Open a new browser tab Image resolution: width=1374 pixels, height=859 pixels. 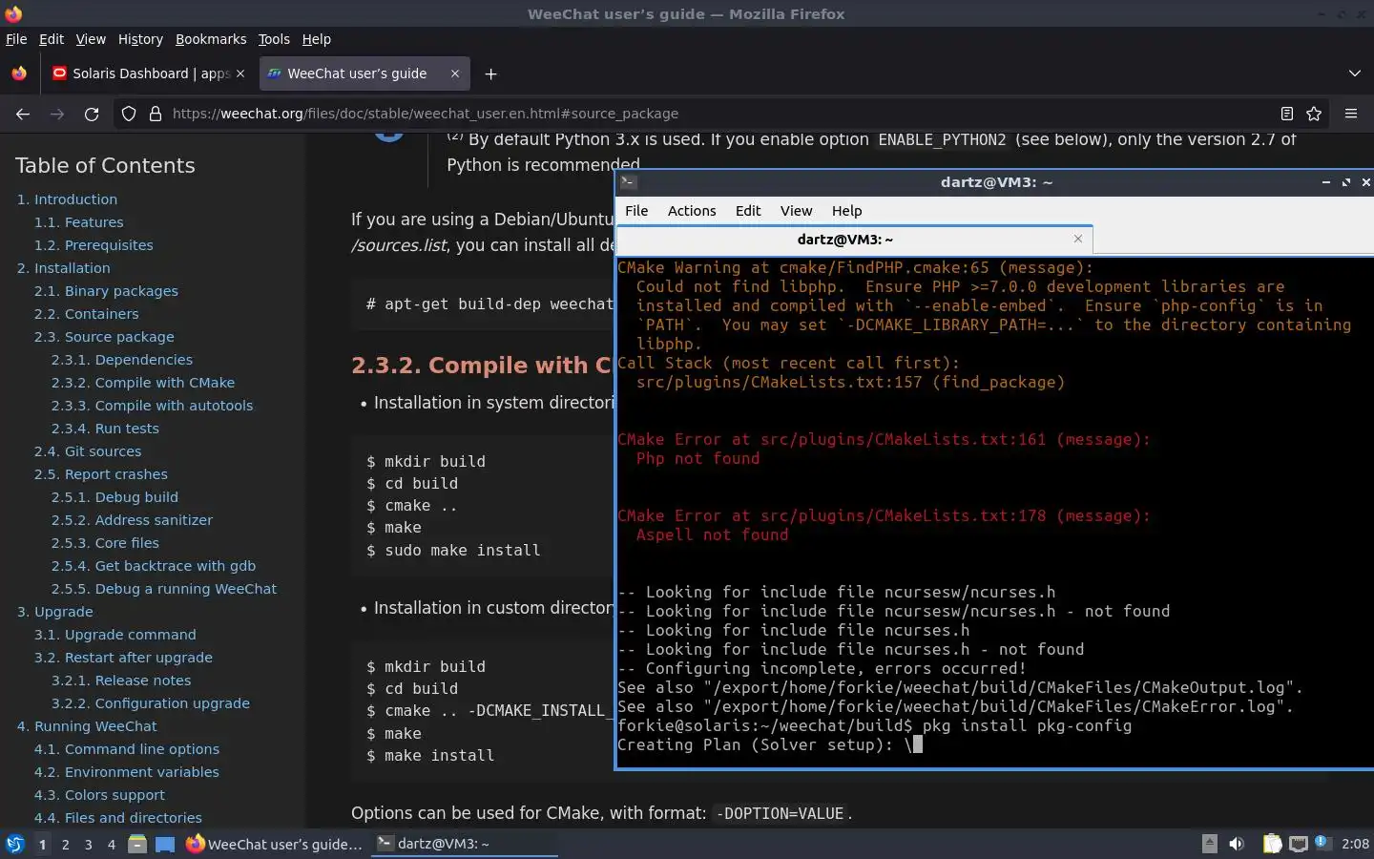click(490, 73)
